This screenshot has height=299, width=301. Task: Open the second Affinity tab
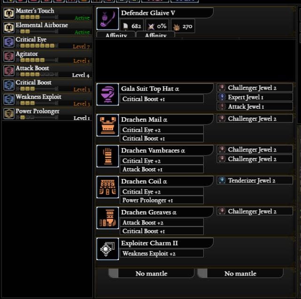click(155, 35)
